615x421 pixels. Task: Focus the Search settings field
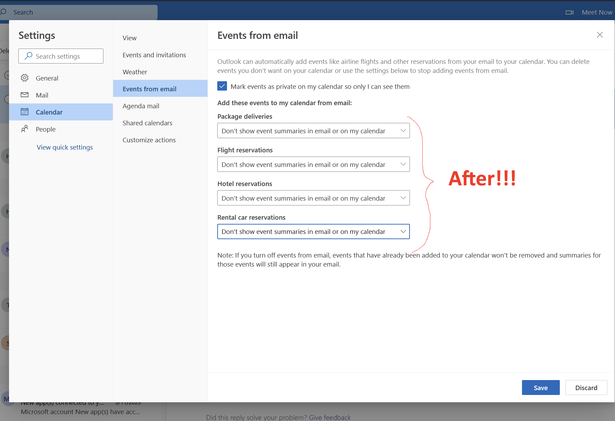pyautogui.click(x=61, y=56)
